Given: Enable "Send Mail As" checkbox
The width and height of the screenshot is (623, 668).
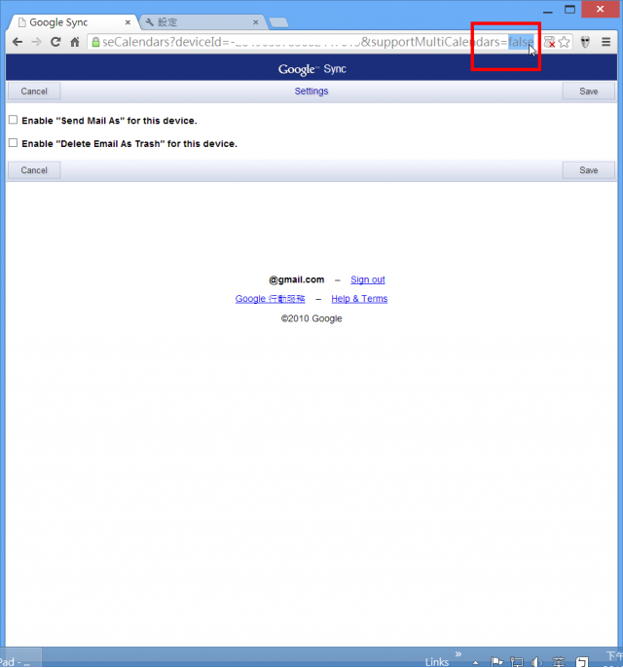Looking at the screenshot, I should click(14, 120).
